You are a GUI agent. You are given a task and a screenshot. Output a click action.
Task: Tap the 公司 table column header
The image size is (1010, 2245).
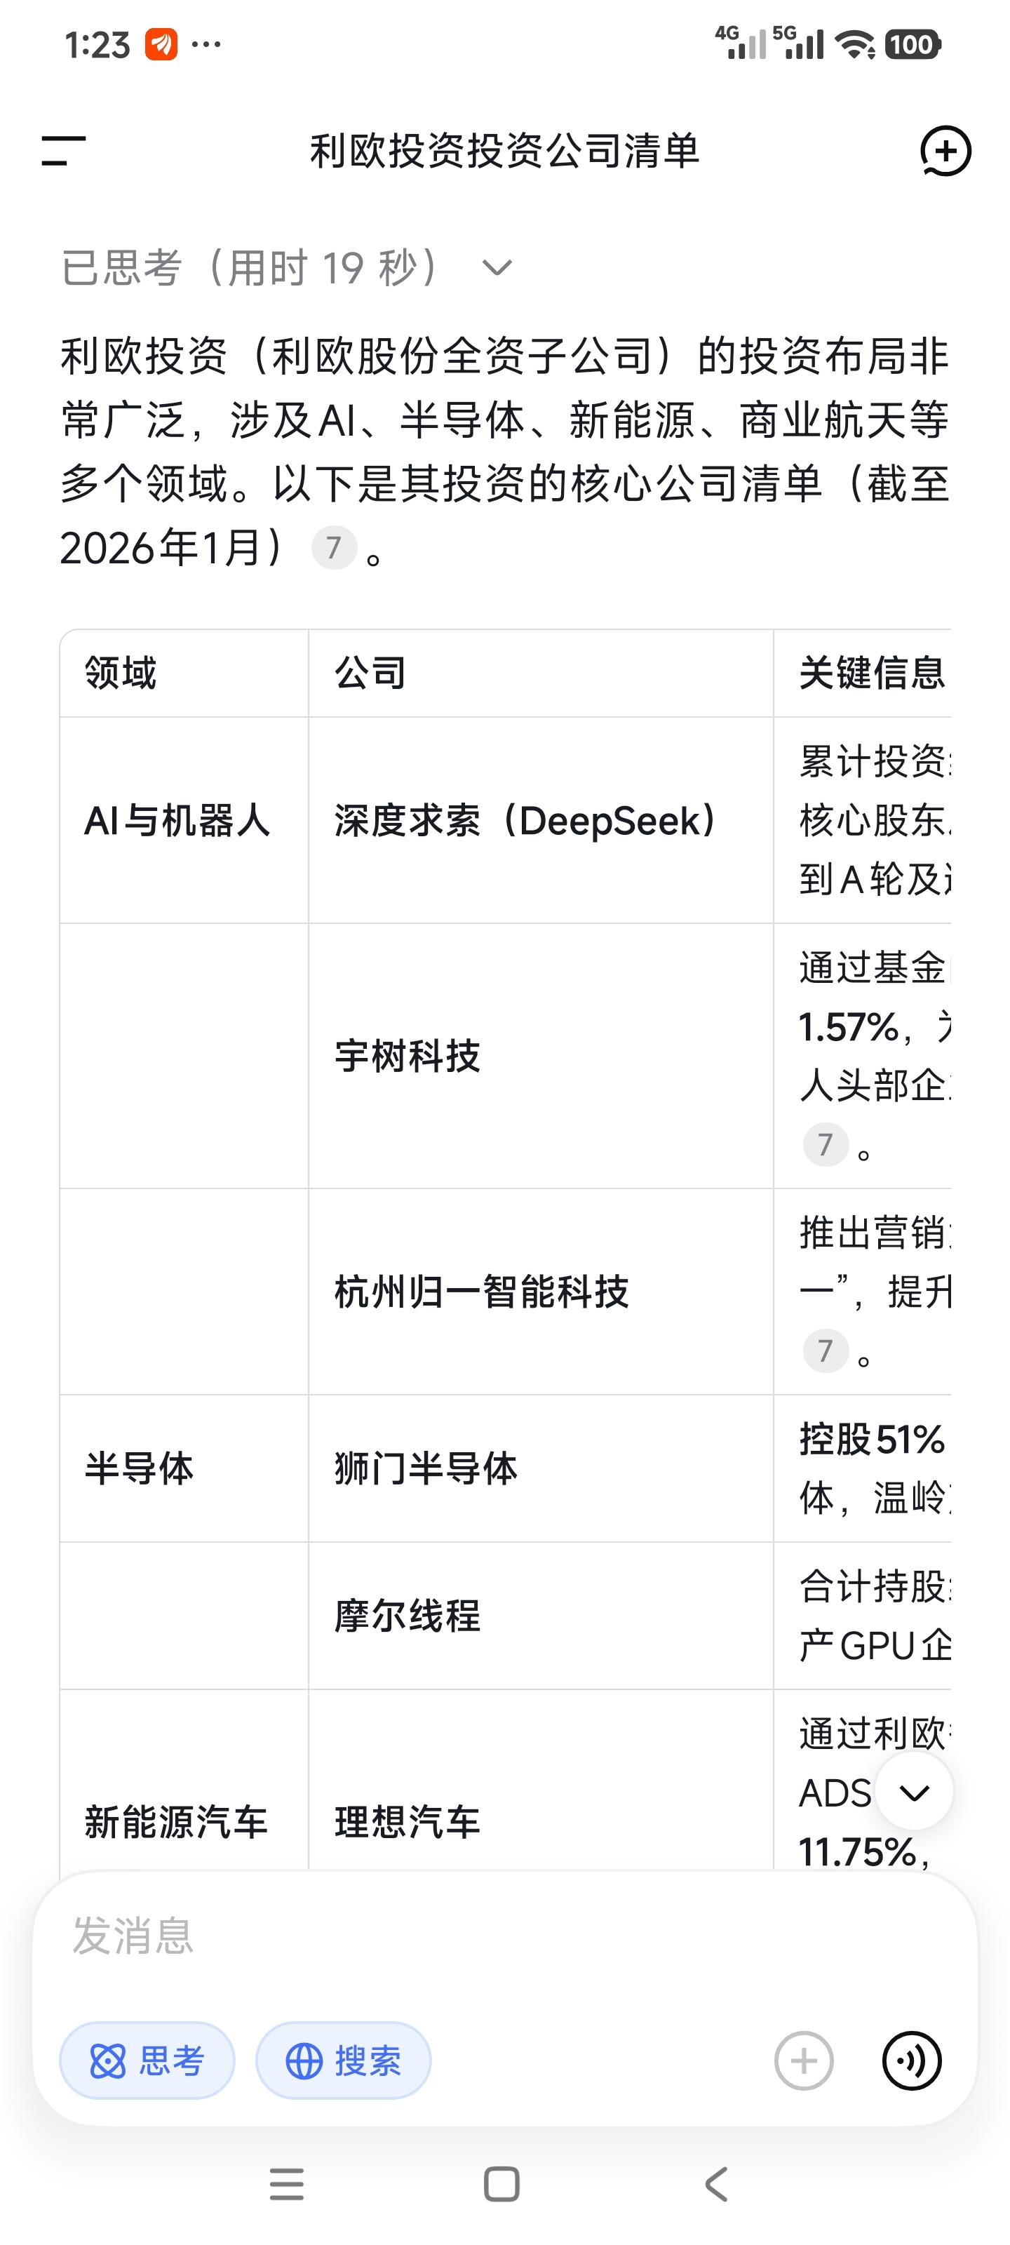[370, 673]
